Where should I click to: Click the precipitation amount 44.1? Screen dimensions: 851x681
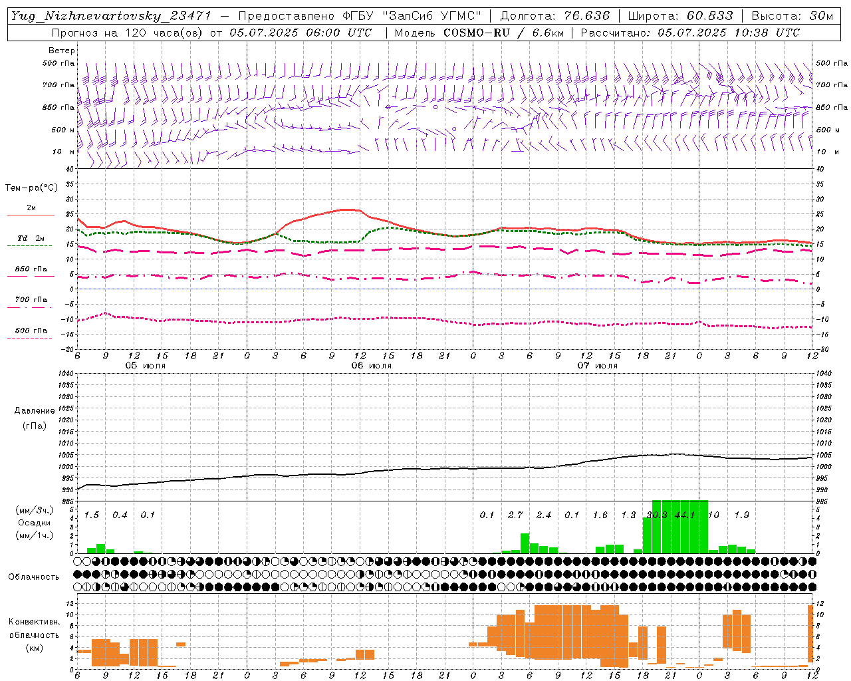click(x=685, y=515)
